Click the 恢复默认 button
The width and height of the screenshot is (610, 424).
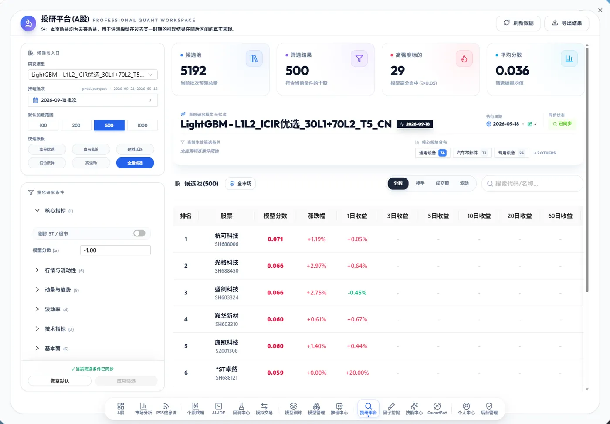coord(60,381)
